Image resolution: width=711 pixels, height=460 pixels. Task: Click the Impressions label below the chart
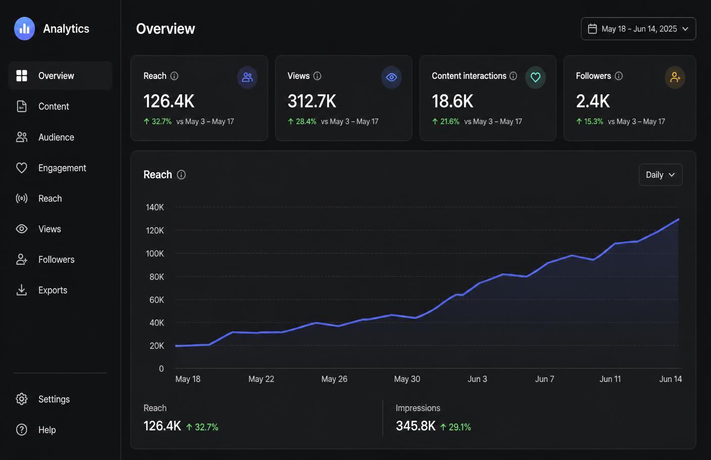[418, 408]
